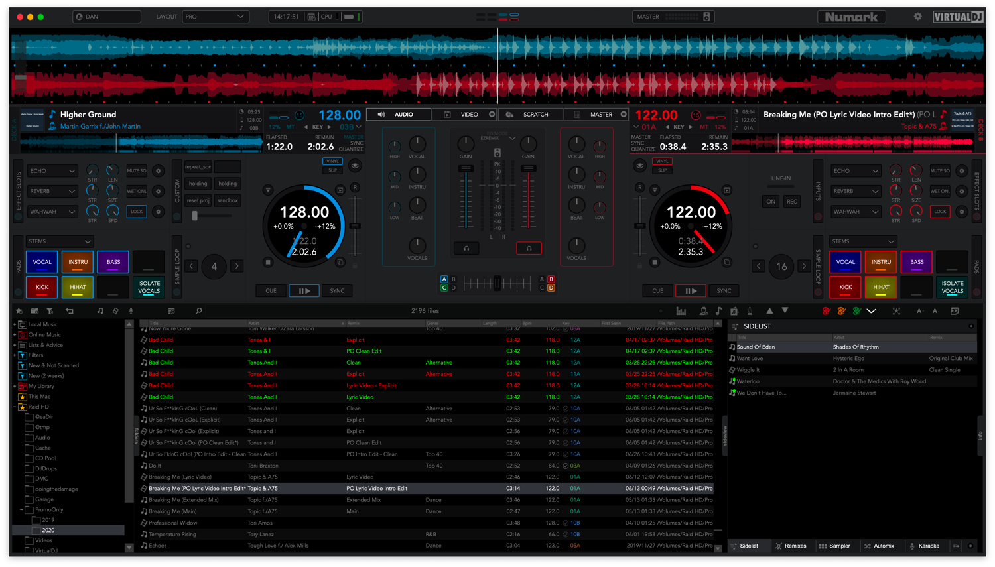
Task: Open the left deck ECHO effect dropdown
Action: point(52,171)
